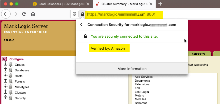The image size is (220, 104).
Task: Select Schemas in the database list
Action: click(x=141, y=103)
